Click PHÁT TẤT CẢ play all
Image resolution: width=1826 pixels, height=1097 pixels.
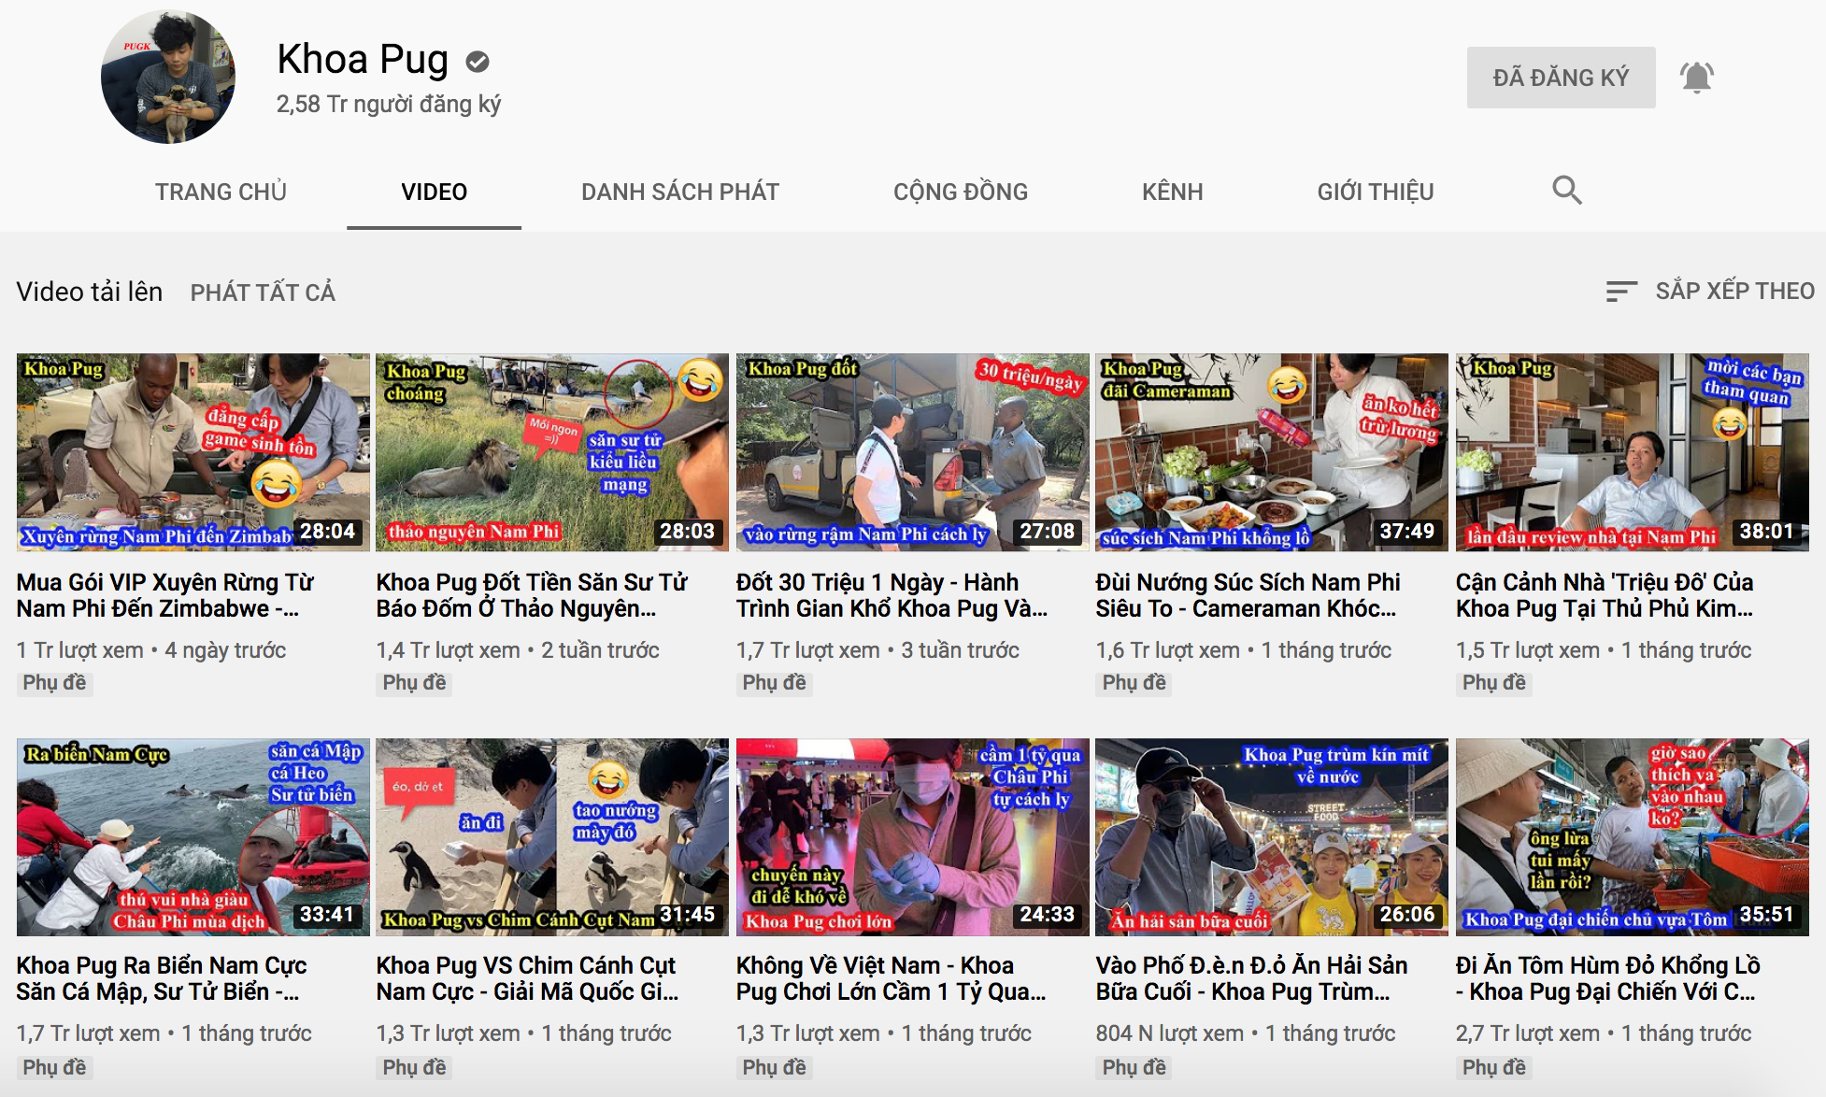coord(263,292)
